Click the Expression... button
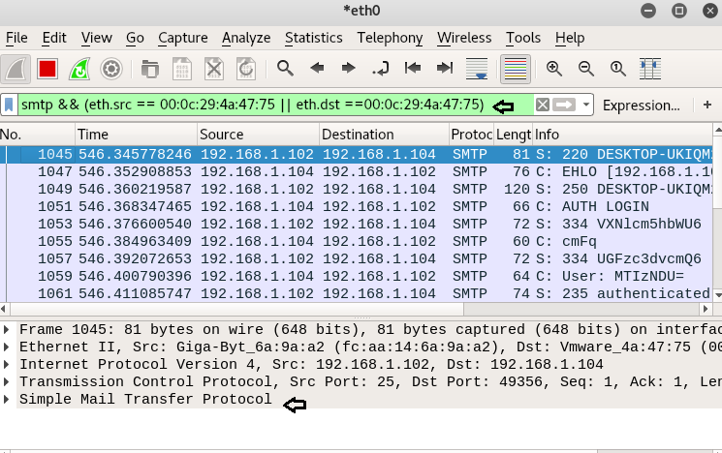 [641, 106]
